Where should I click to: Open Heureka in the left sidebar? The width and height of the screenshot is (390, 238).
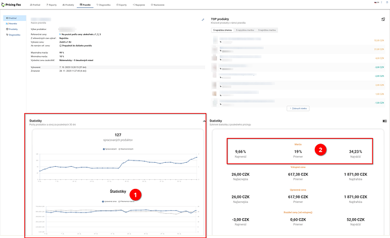(12, 23)
